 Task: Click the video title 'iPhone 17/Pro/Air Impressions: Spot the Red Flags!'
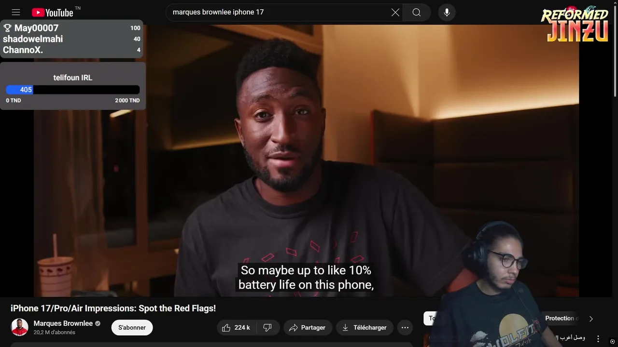coord(113,308)
